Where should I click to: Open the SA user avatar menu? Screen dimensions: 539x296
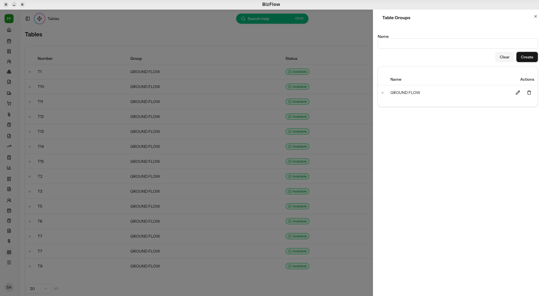pos(9,287)
